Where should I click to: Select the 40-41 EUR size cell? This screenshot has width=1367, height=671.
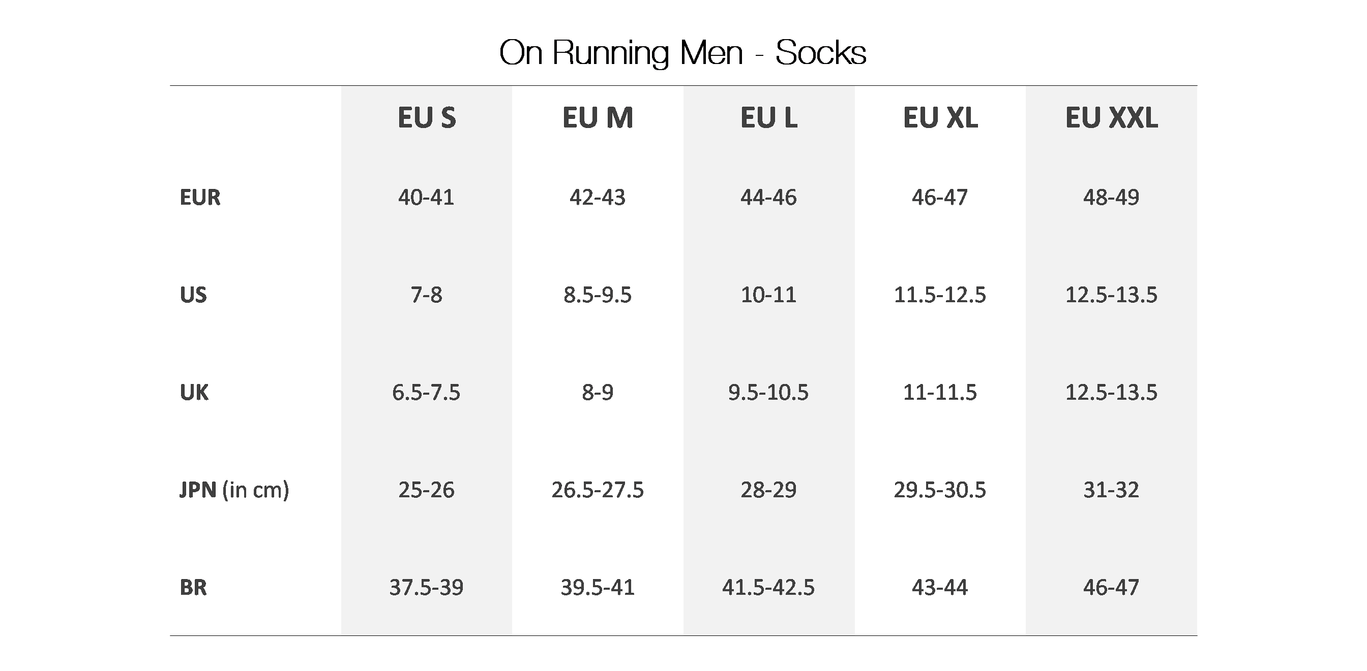click(x=426, y=197)
